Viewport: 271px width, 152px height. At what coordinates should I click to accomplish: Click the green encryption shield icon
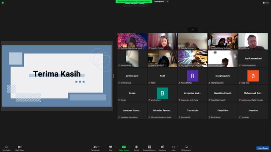click(x=3, y=3)
